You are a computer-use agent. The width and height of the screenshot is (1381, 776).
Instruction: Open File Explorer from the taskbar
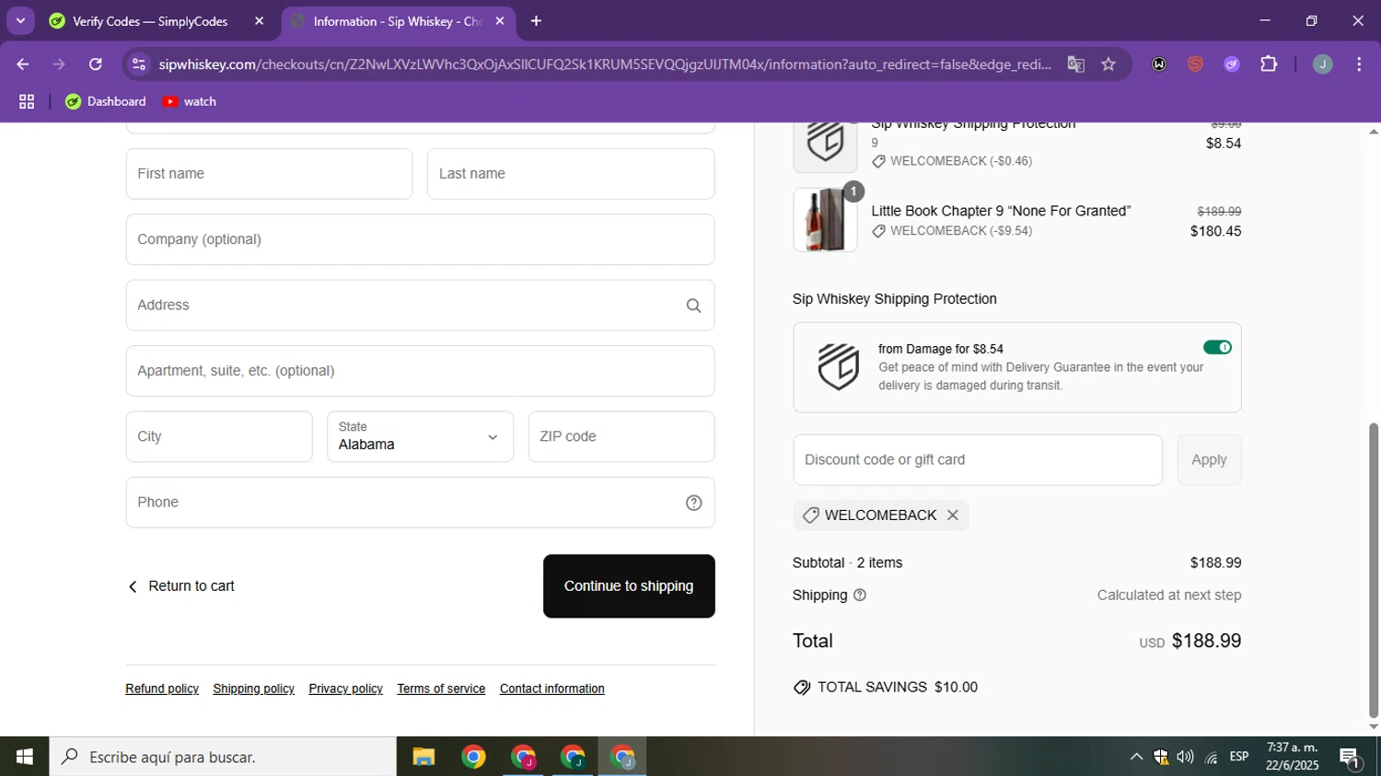[424, 757]
